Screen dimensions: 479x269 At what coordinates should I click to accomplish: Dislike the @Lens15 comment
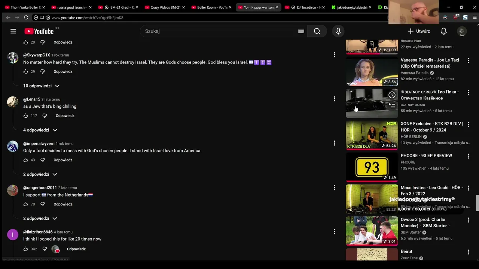[x=45, y=116]
